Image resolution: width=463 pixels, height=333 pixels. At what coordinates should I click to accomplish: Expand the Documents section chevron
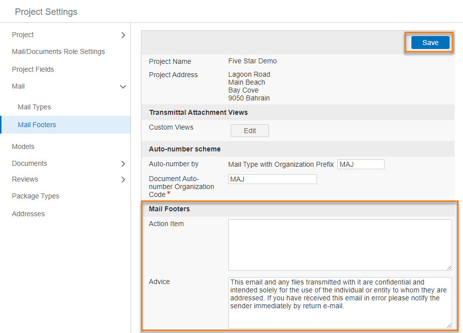click(123, 164)
